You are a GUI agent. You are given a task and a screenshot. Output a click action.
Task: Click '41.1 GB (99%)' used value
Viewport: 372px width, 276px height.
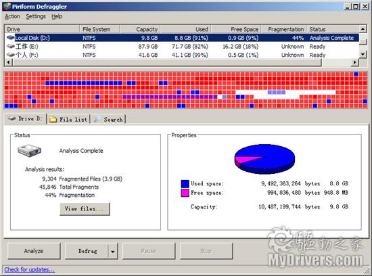pos(190,55)
